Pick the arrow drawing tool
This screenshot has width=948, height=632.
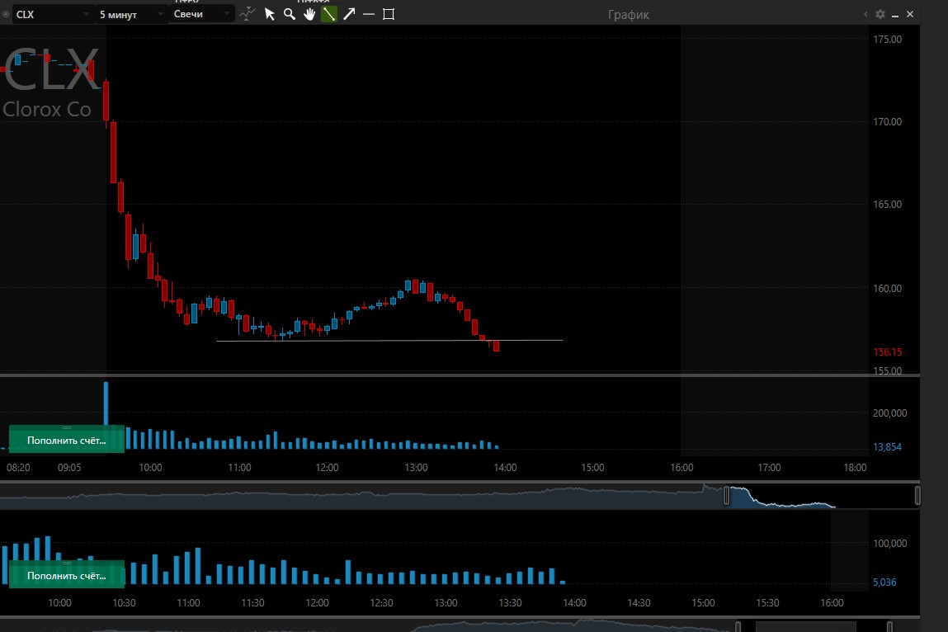pyautogui.click(x=349, y=14)
